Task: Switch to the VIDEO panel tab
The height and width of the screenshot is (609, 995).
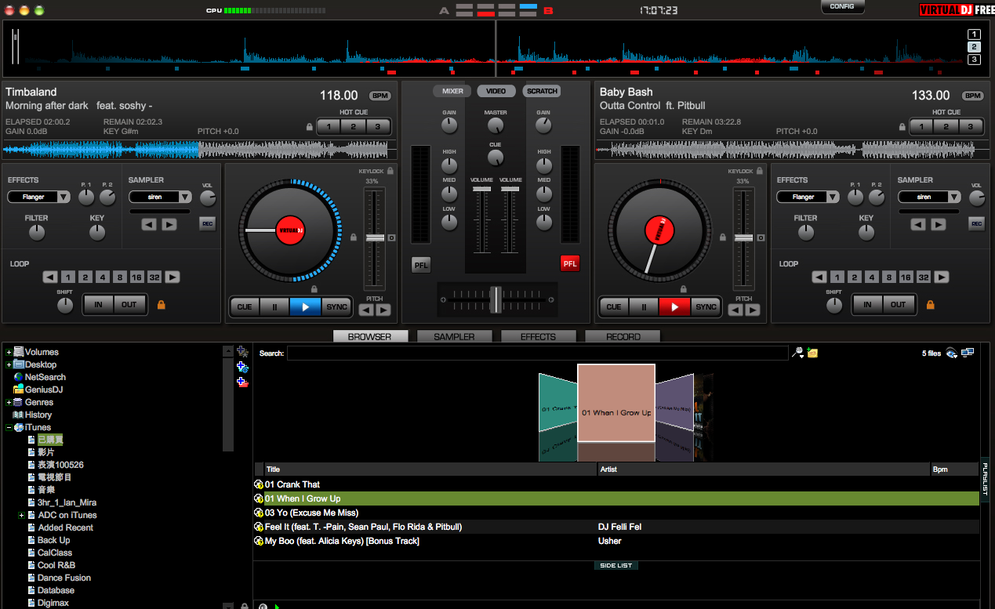Action: pos(496,91)
